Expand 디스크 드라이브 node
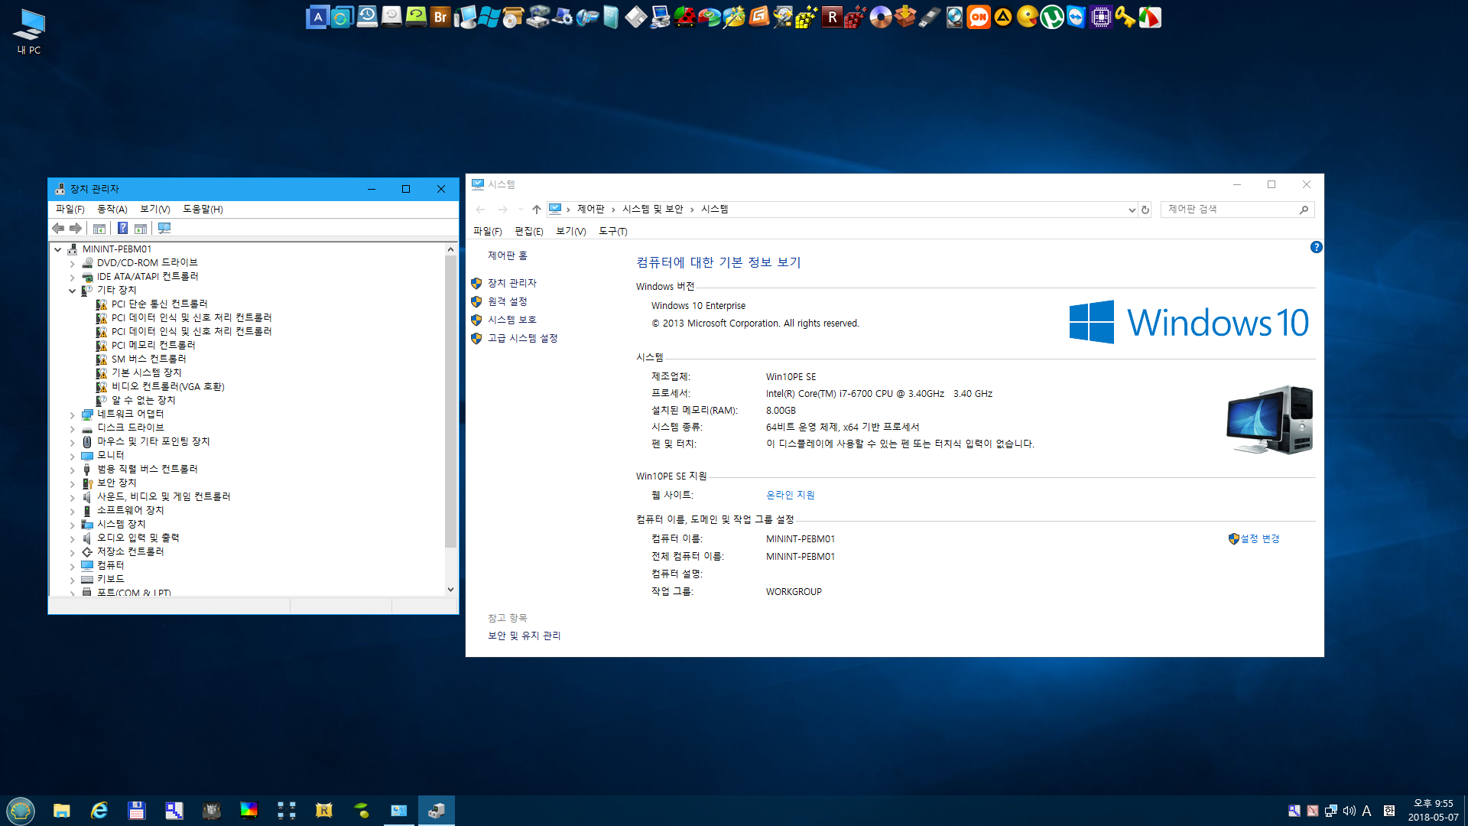This screenshot has height=826, width=1468. point(73,428)
